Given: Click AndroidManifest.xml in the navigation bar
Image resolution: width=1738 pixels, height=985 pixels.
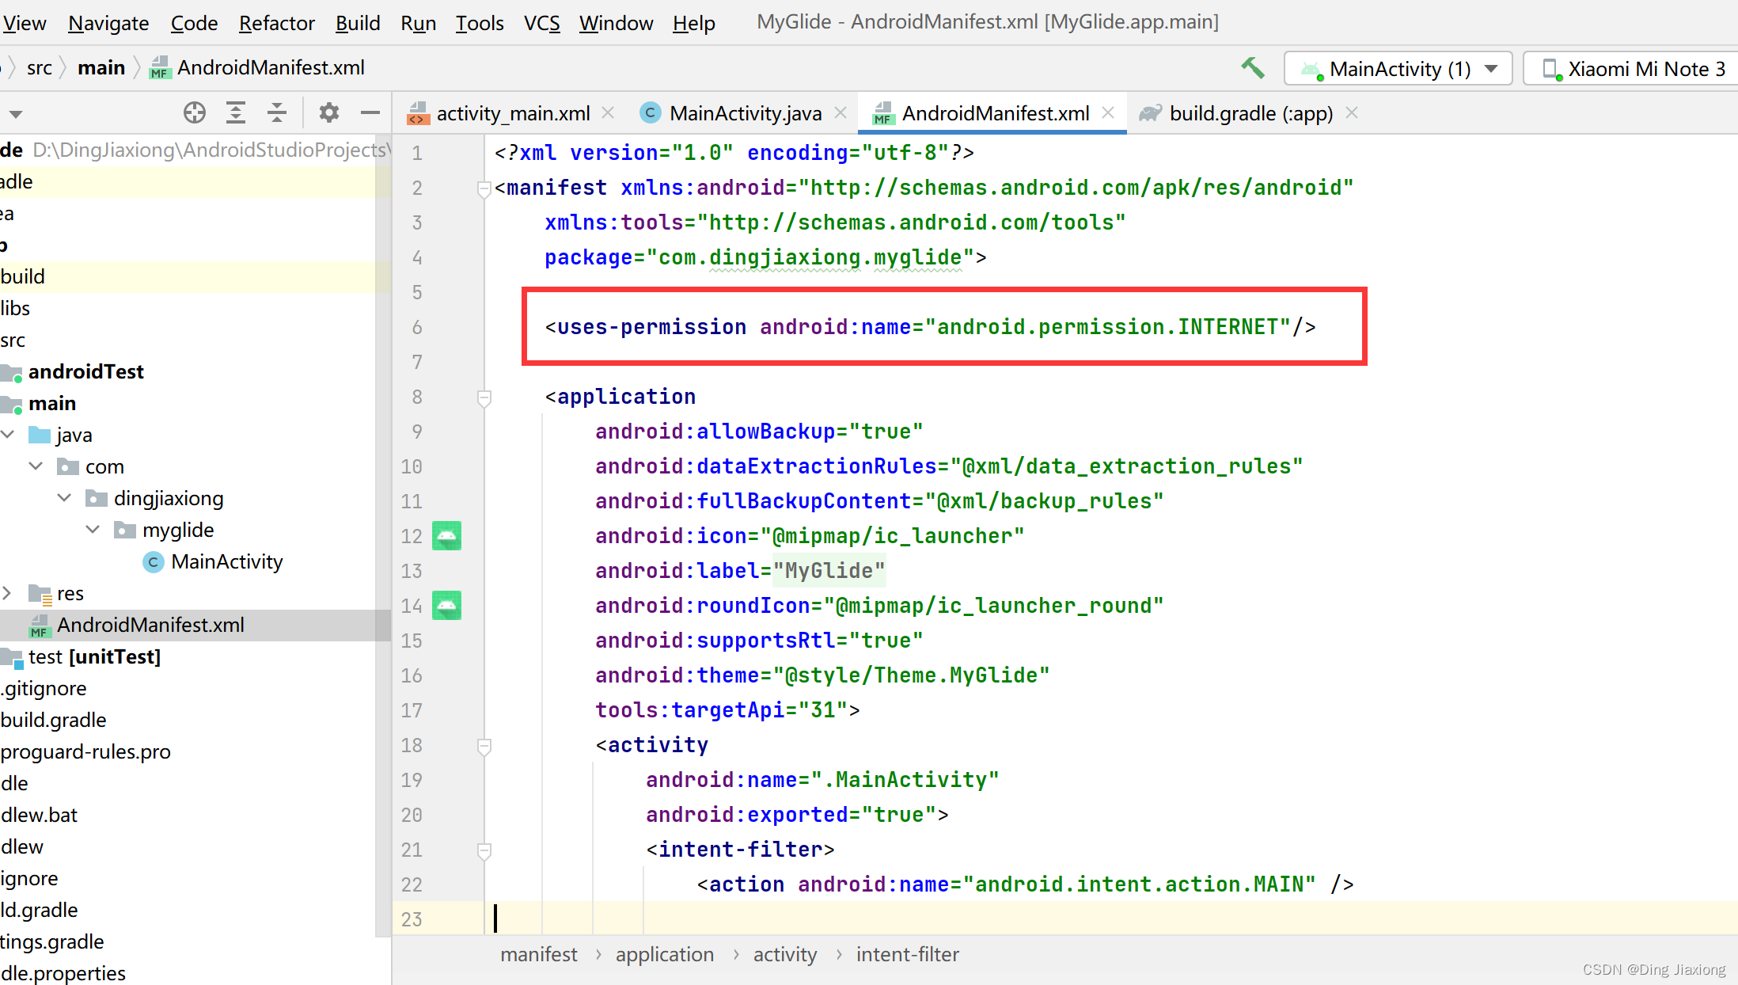Looking at the screenshot, I should (258, 68).
